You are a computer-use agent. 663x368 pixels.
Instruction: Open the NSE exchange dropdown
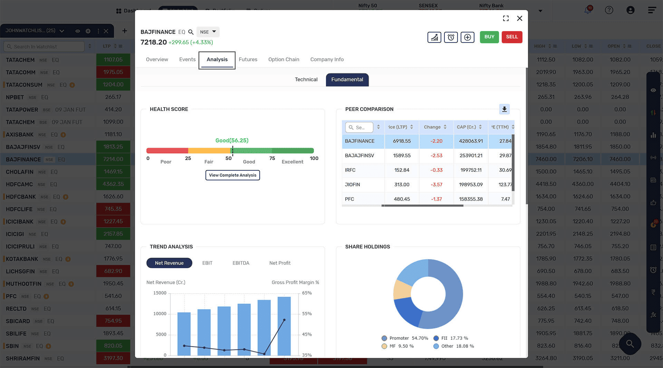208,32
